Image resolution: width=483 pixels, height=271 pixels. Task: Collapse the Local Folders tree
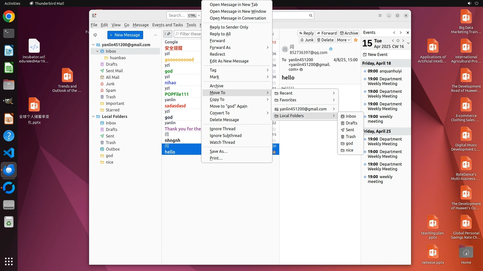[x=93, y=116]
